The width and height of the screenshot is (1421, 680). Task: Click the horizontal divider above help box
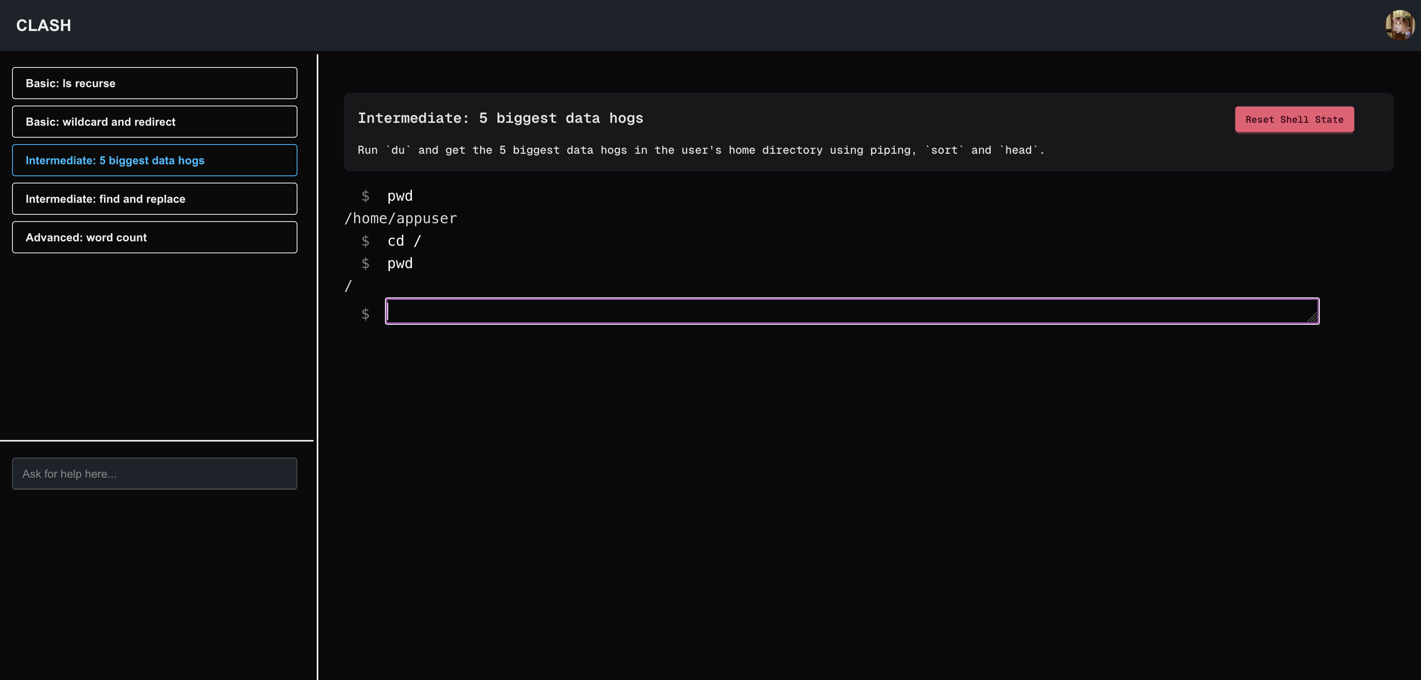pos(157,441)
